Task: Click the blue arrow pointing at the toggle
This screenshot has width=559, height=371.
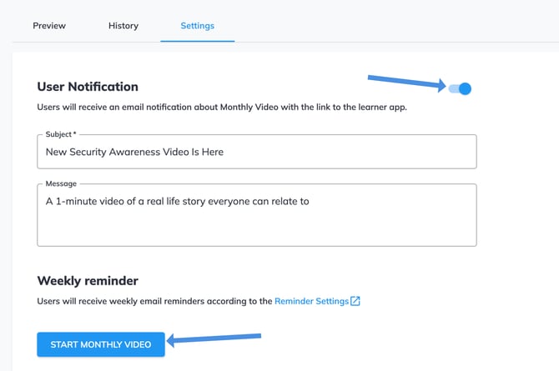Action: click(405, 82)
